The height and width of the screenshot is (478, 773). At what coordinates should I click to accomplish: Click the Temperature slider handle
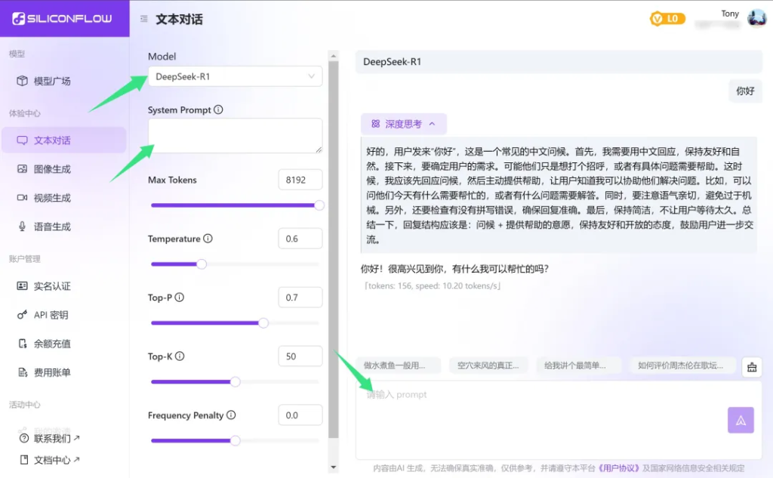tap(201, 264)
